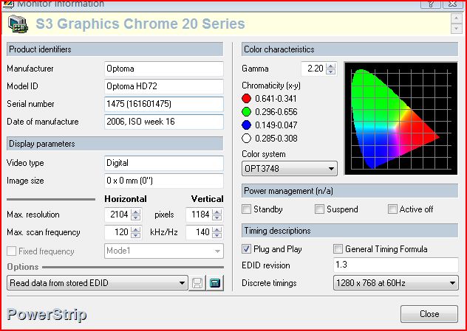Viewport: 467px width, 331px height.
Task: Click the Display parameters section header
Action: pyautogui.click(x=115, y=144)
